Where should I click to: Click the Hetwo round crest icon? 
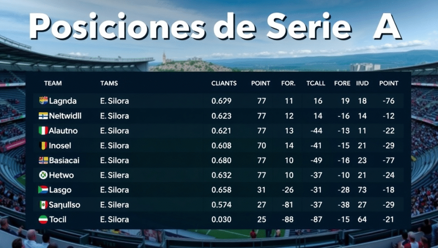(x=43, y=175)
